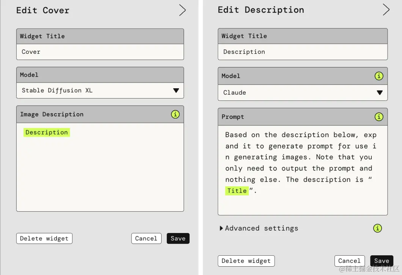Open info icon beside Image Description

pos(175,114)
